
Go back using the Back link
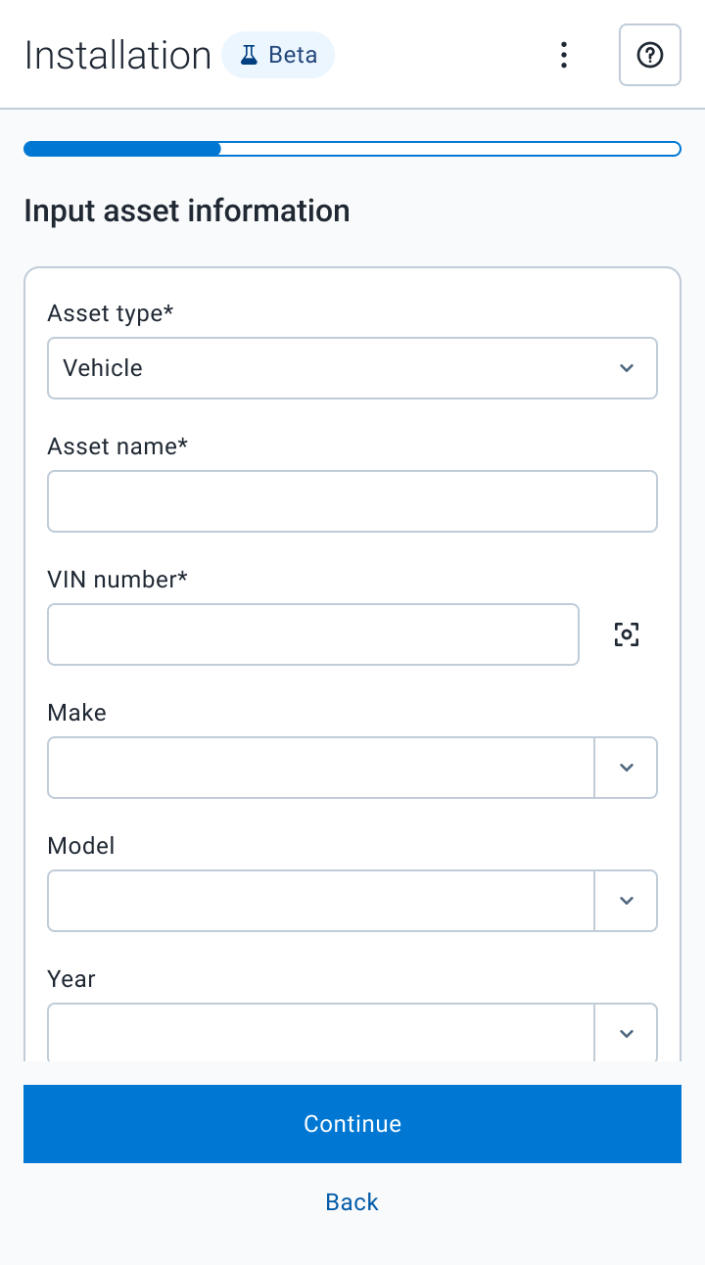click(x=352, y=1202)
